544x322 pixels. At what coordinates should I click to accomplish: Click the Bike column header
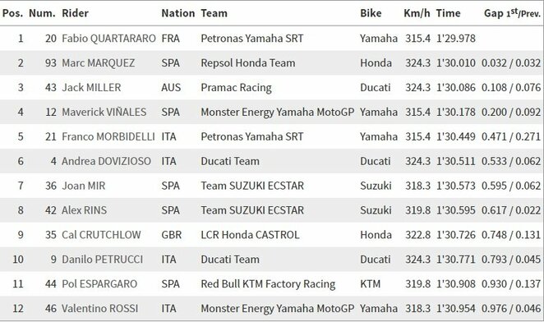click(x=371, y=13)
